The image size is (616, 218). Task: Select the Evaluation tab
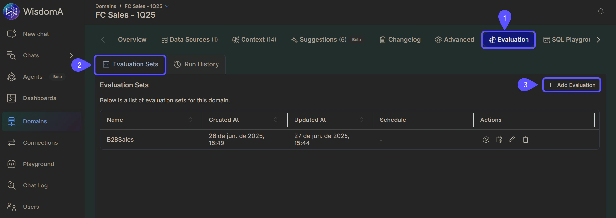click(x=509, y=40)
